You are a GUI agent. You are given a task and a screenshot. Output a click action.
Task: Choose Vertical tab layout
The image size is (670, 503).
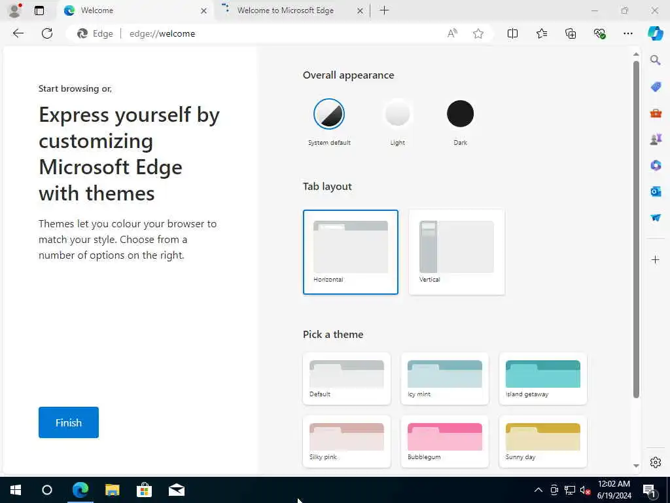tap(457, 252)
